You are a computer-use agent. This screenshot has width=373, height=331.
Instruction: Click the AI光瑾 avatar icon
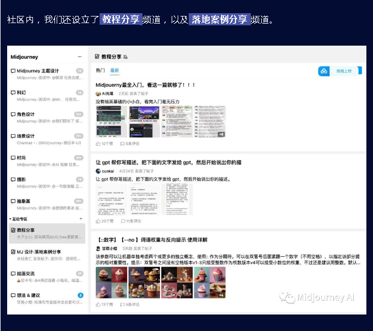(98, 93)
